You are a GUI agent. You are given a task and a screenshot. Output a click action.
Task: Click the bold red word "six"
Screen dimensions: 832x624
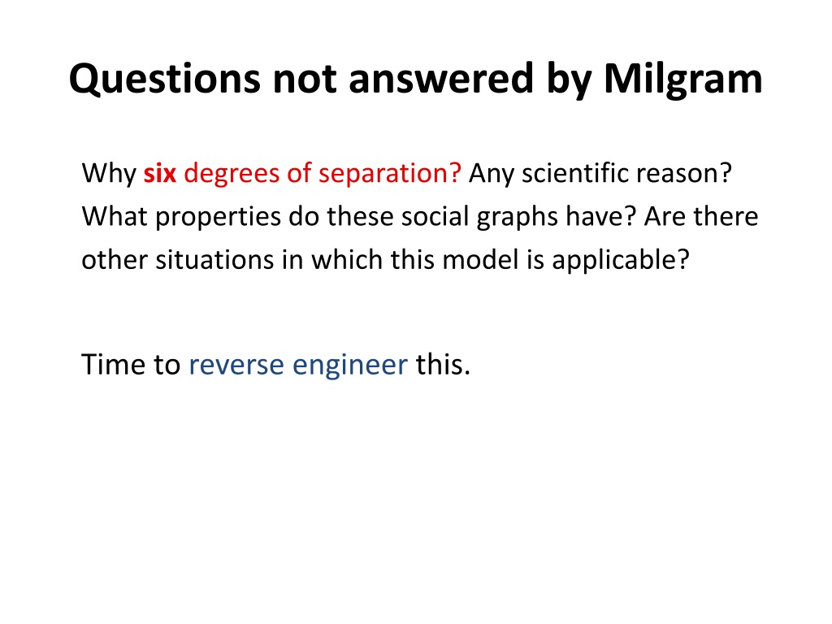(x=160, y=174)
